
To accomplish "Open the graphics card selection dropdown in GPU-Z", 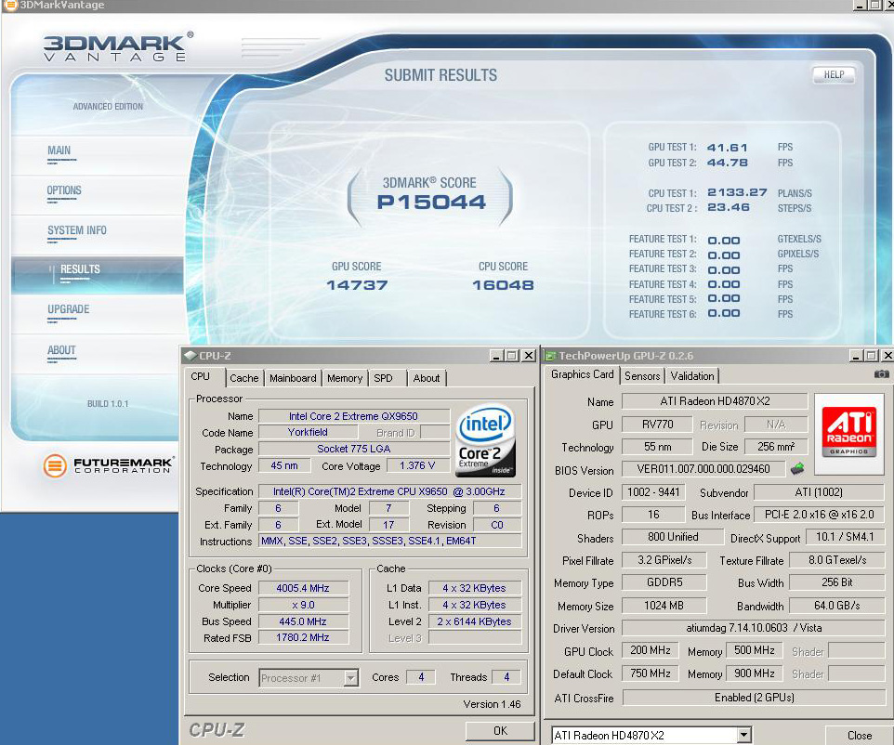I will click(743, 735).
